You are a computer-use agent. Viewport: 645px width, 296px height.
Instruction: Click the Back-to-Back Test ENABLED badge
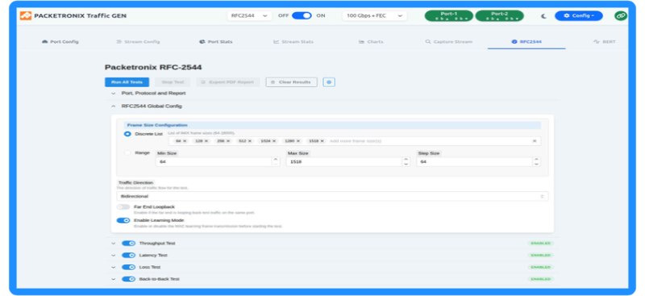pos(540,279)
